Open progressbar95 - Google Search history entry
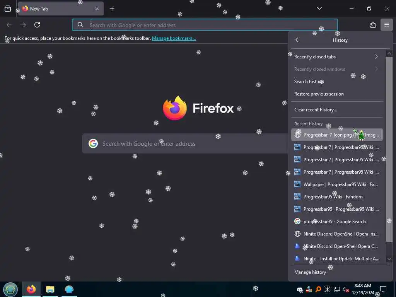 (x=337, y=221)
